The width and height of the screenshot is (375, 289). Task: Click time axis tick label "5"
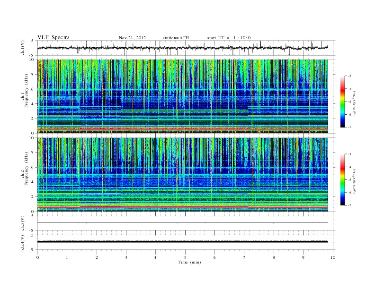[185, 257]
